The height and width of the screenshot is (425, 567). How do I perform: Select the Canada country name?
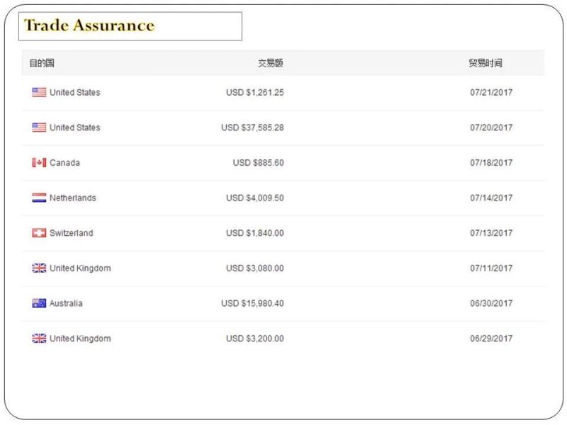tap(64, 163)
